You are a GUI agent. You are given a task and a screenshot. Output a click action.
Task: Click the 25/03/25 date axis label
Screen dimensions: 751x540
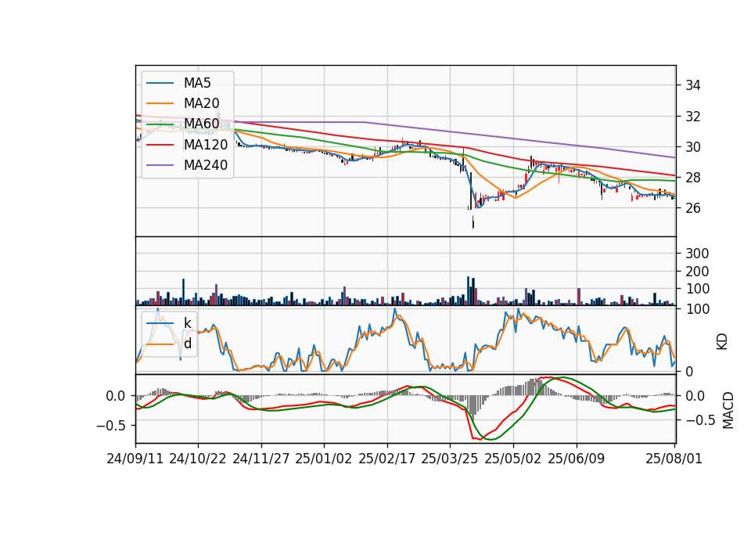point(450,459)
